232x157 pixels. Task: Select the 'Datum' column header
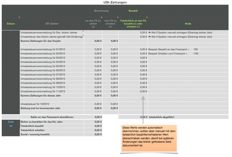[11, 24]
